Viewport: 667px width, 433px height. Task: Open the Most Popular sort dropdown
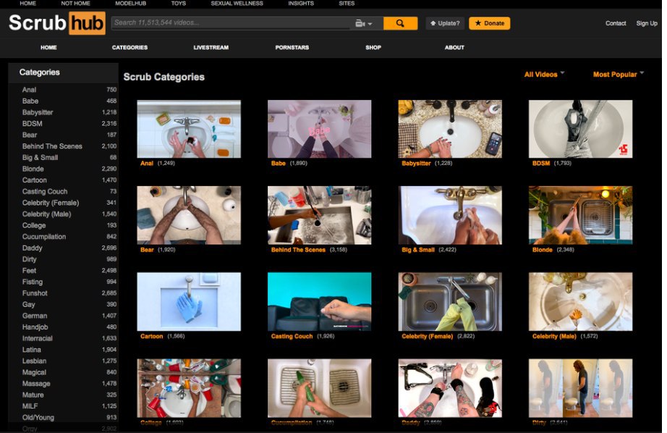tap(618, 75)
